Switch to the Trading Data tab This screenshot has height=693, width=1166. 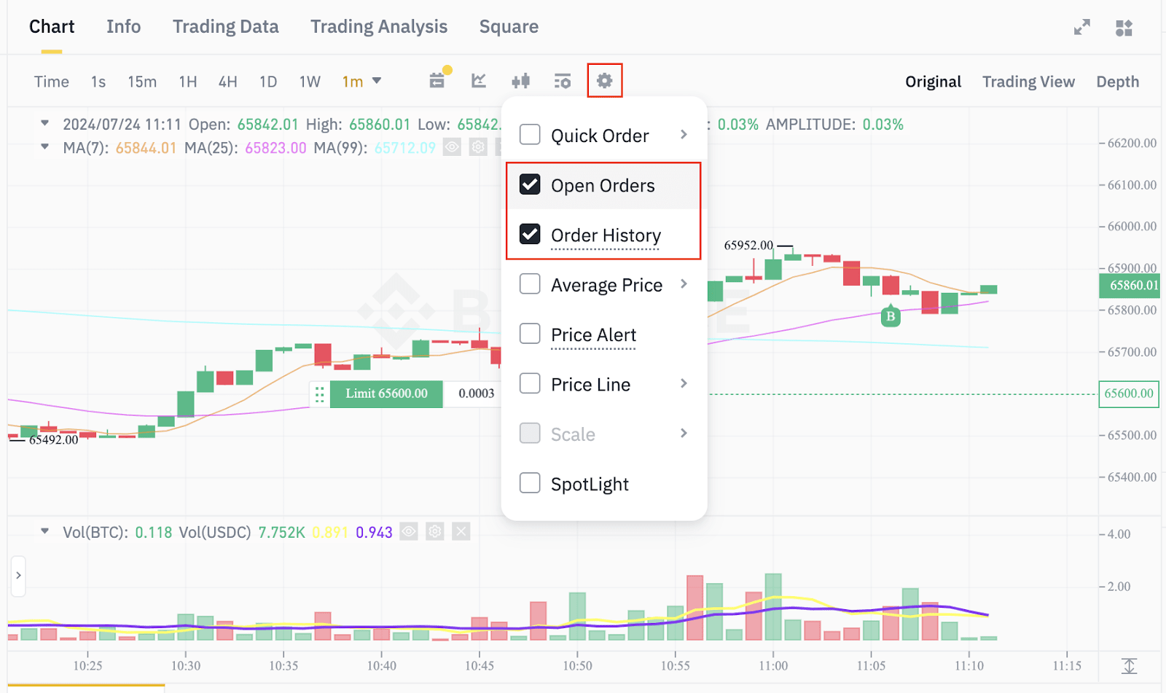[x=225, y=27]
